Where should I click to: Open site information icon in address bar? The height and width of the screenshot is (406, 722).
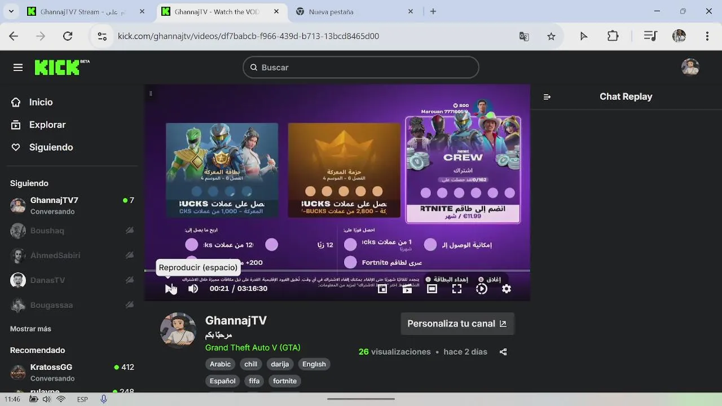tap(102, 36)
